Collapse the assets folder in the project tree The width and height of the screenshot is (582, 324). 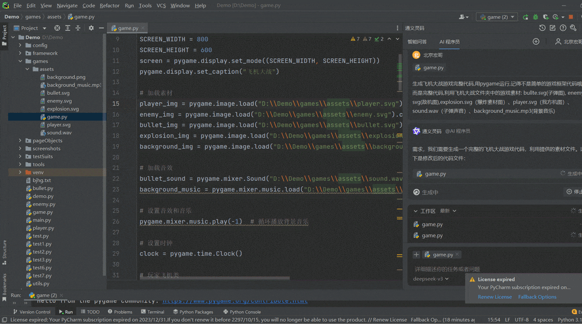(x=27, y=69)
